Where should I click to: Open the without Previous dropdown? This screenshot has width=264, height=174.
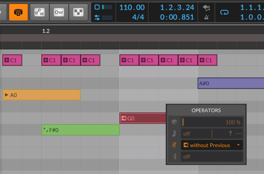tap(212, 145)
